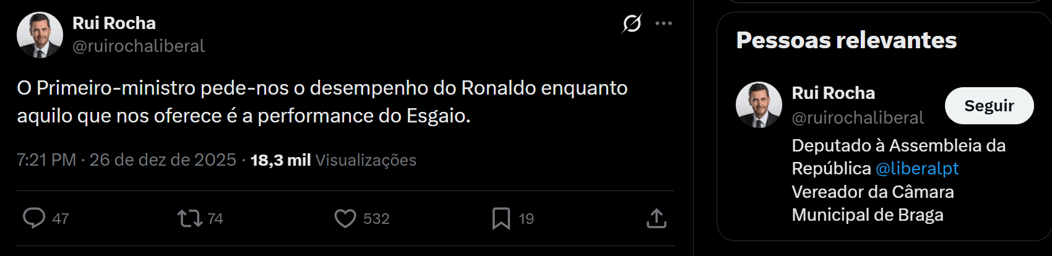The image size is (1052, 256).
Task: Click the post author's profile picture
Action: pyautogui.click(x=40, y=35)
